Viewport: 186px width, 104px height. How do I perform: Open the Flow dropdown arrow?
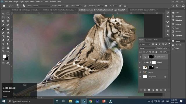[81, 6]
